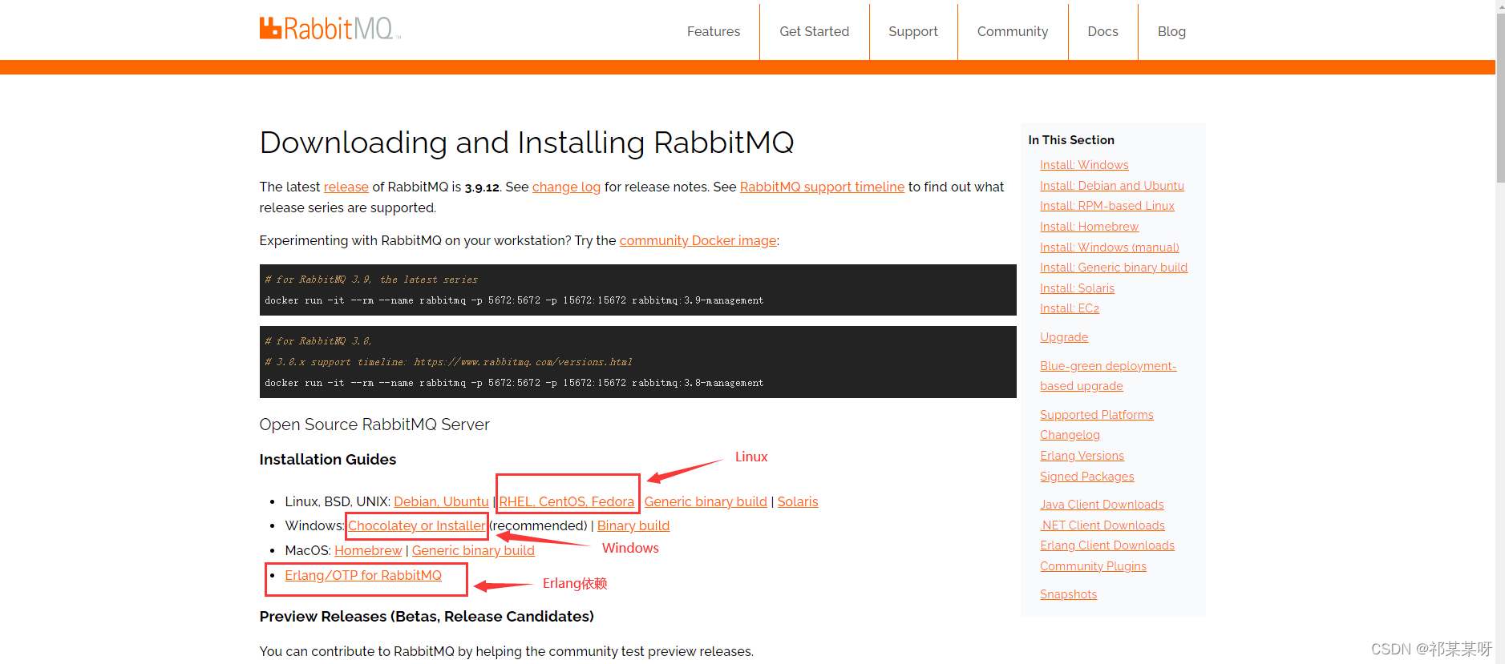Viewport: 1505px width, 664px height.
Task: Click the page vertical scrollbar thumb
Action: 1500,98
